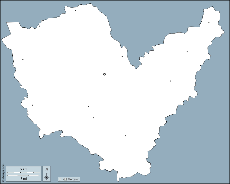Select the southernmost city dot
This screenshot has height=184, width=230.
[125, 136]
